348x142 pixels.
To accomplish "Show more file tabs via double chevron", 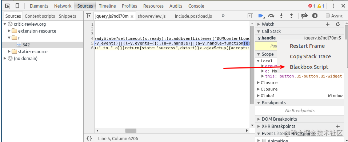I will 223,16.
